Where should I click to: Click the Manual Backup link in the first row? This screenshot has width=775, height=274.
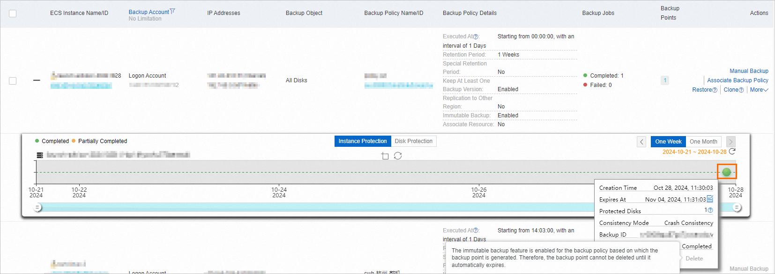(749, 71)
